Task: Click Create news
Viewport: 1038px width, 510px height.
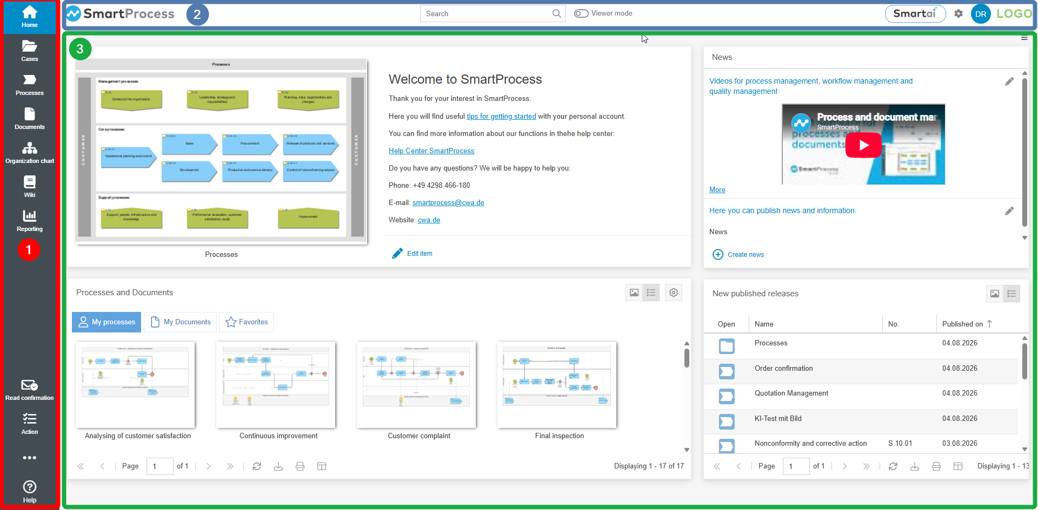Action: 738,254
